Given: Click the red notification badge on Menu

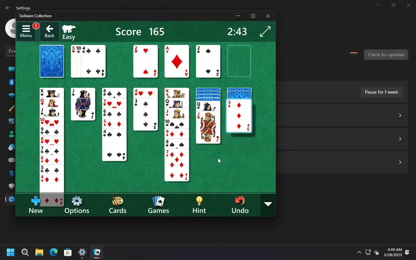Looking at the screenshot, I should pos(36,26).
